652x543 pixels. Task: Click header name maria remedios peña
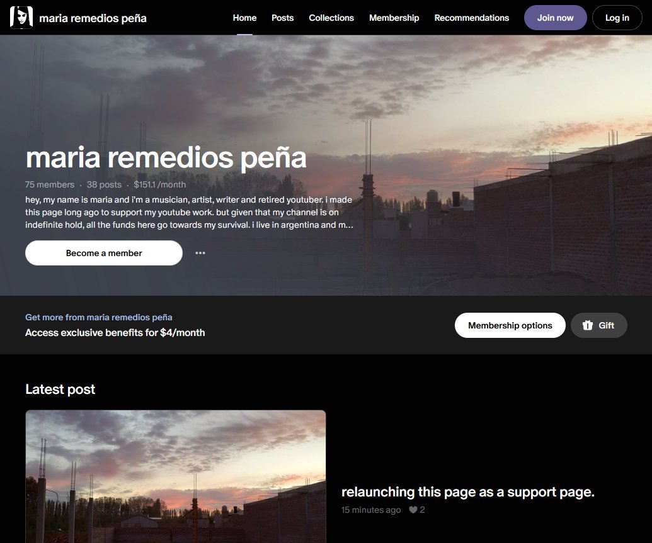tap(93, 18)
